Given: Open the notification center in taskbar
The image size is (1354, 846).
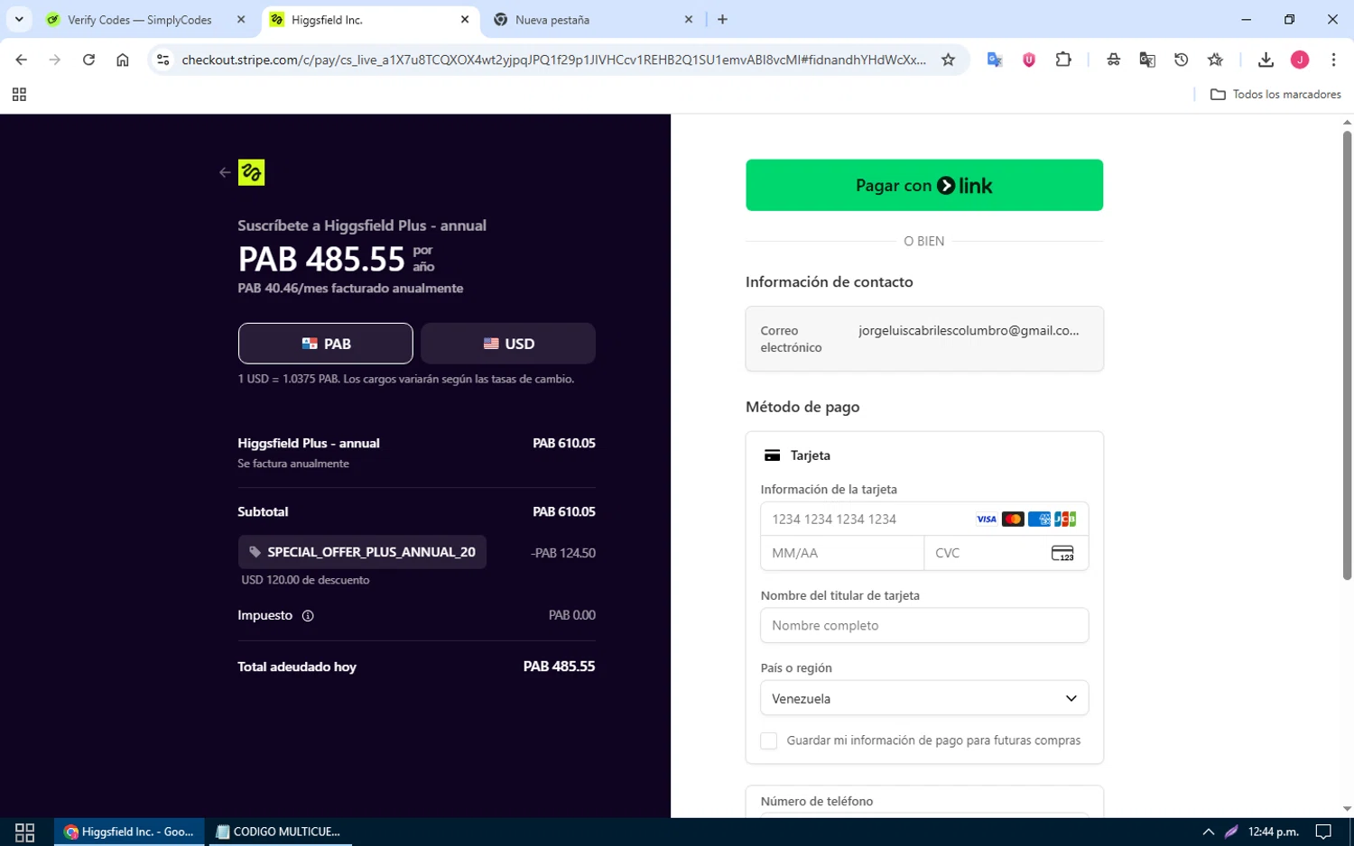Looking at the screenshot, I should tap(1323, 832).
